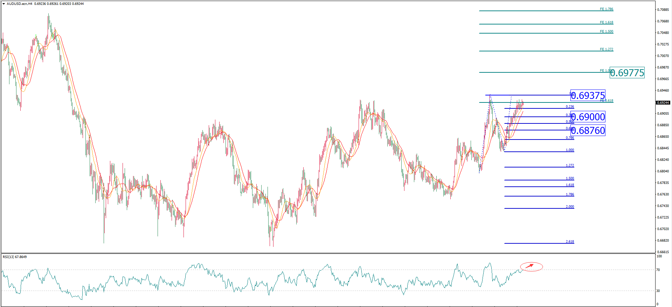
Task: Click the 0.68760 price label box
Action: pos(588,130)
